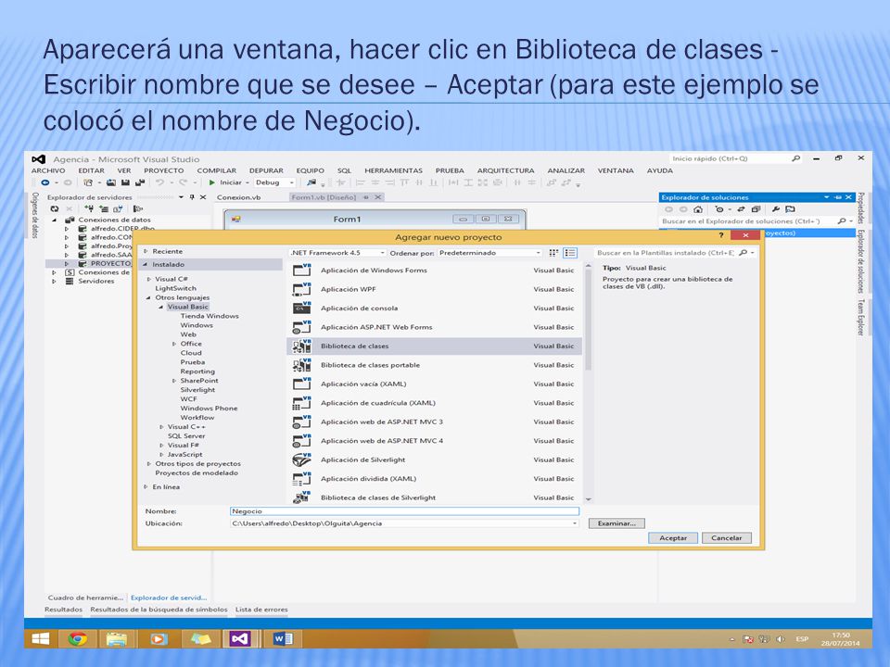Image resolution: width=890 pixels, height=667 pixels.
Task: Expand the En línea node
Action: 146,486
